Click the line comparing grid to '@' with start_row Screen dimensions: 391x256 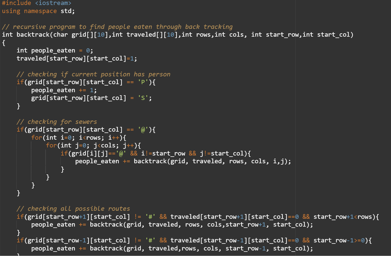pyautogui.click(x=86, y=130)
